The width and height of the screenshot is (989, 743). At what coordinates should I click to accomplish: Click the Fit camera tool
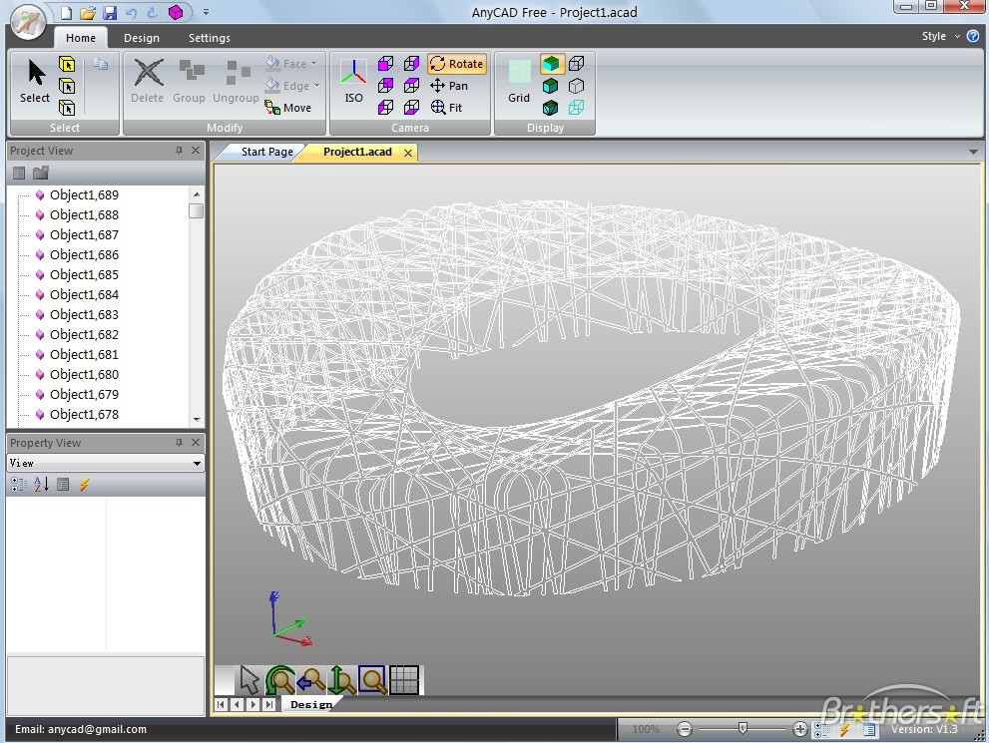tap(446, 108)
